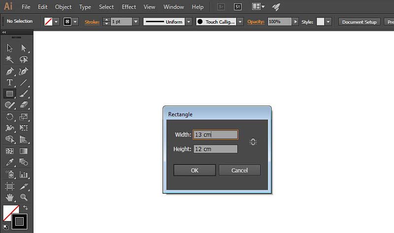Viewport: 394px width, 233px height.
Task: Select the Pen tool
Action: coord(9,71)
